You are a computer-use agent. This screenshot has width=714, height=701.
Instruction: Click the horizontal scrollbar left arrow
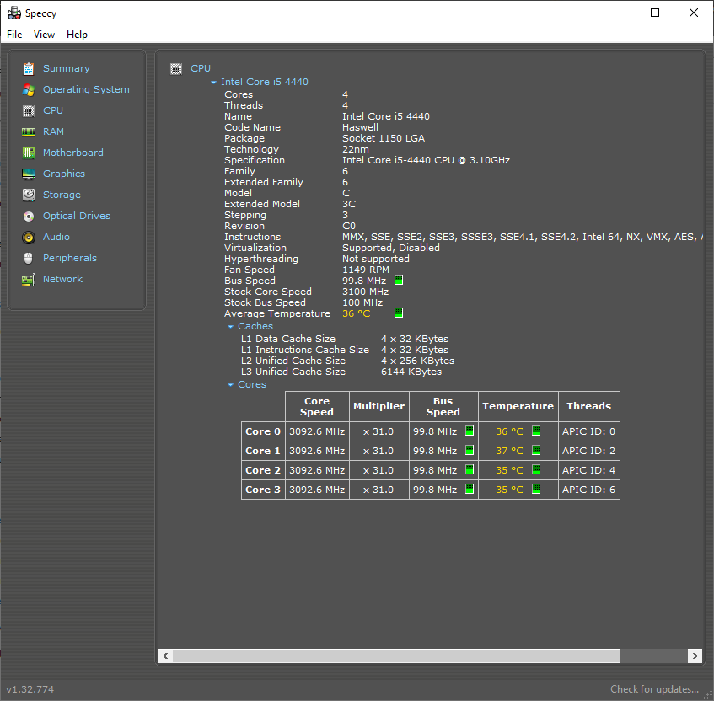point(165,656)
